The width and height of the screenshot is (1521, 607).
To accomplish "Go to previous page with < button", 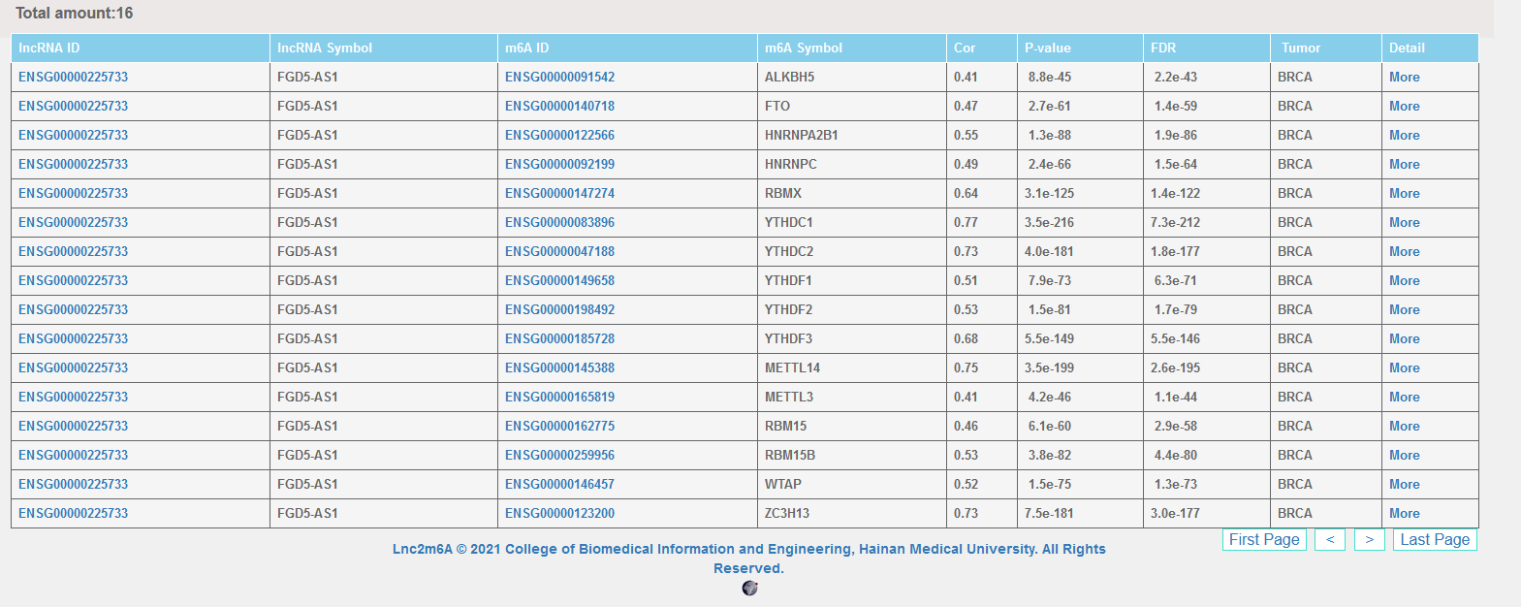I will (1330, 539).
